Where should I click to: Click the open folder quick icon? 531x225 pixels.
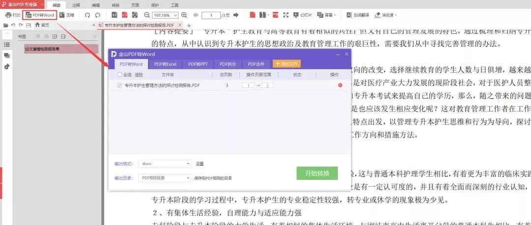coord(6,25)
